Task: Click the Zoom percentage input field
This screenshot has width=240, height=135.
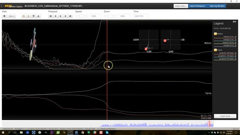Action: 124,16
